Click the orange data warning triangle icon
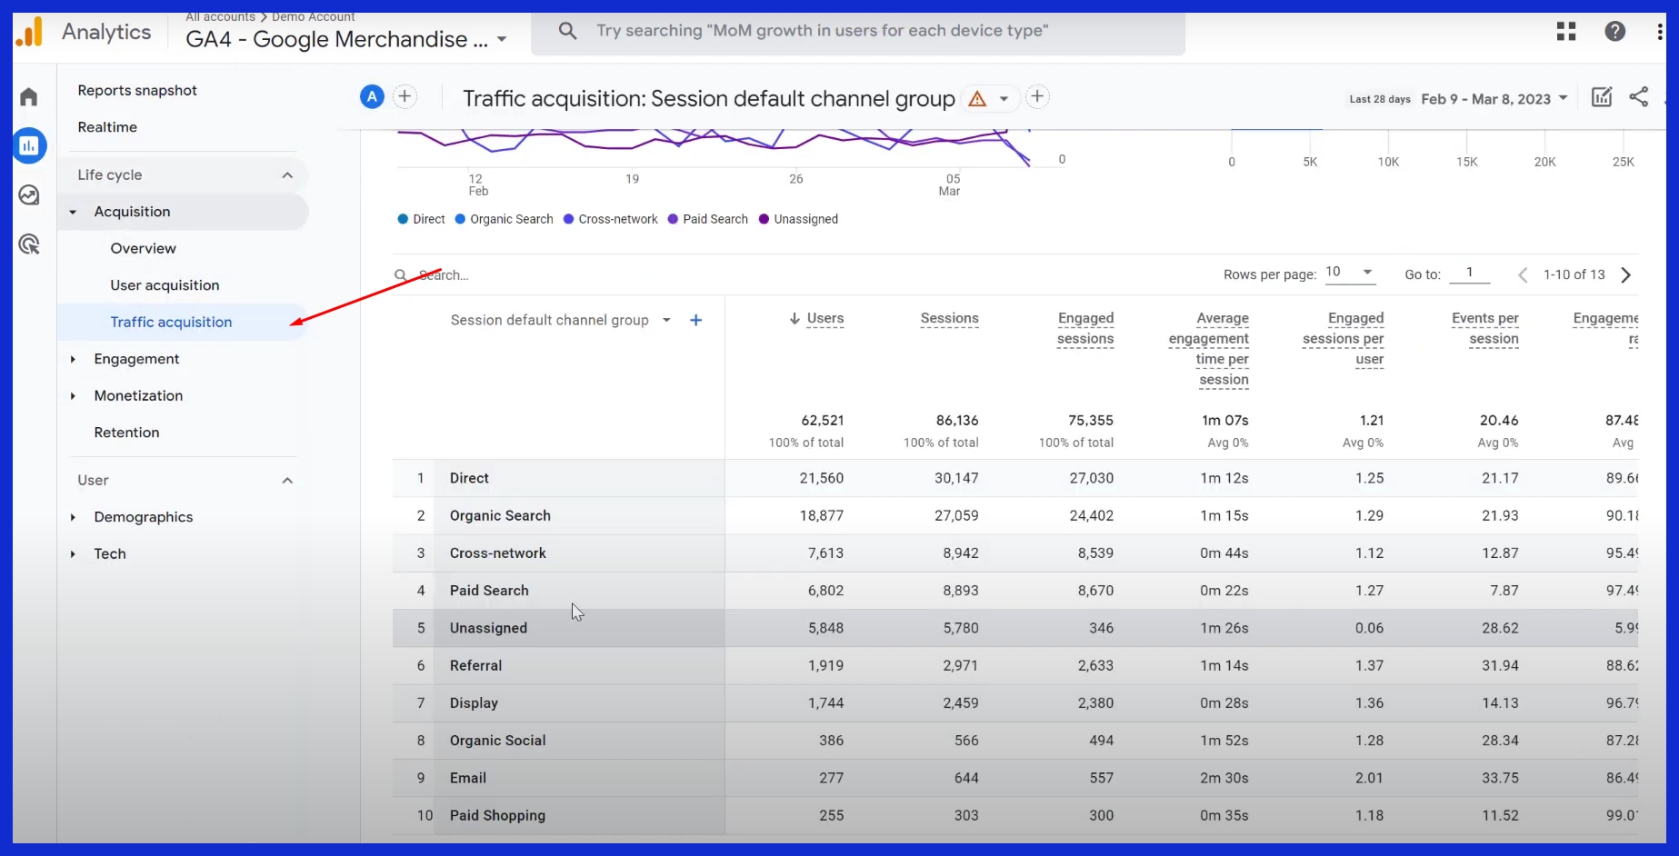Screen dimensions: 1679x856 click(x=977, y=98)
